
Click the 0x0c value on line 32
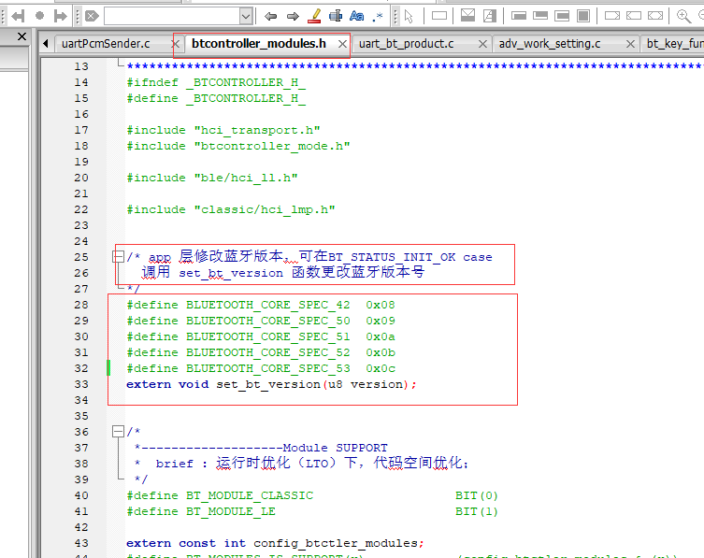click(381, 368)
